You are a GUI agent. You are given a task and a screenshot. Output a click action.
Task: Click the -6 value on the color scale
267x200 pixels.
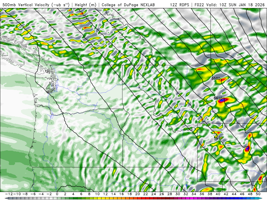tap(33, 194)
